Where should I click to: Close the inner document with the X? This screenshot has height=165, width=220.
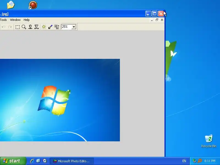[162, 20]
